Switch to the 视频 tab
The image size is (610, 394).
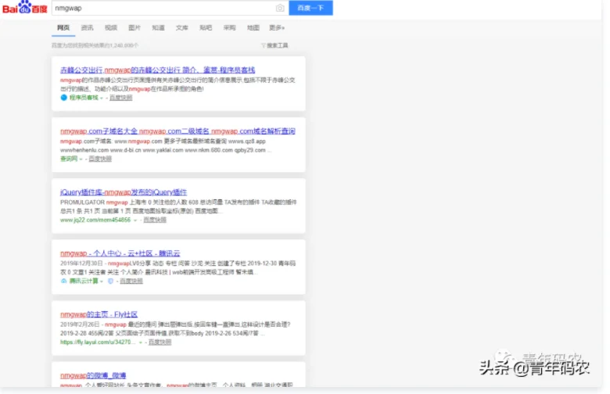point(111,27)
